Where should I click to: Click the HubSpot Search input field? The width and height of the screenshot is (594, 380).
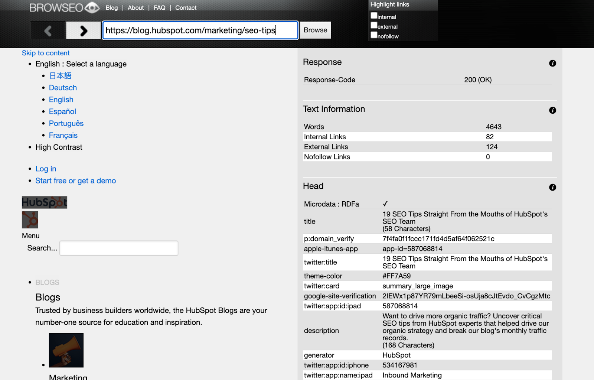pyautogui.click(x=119, y=248)
